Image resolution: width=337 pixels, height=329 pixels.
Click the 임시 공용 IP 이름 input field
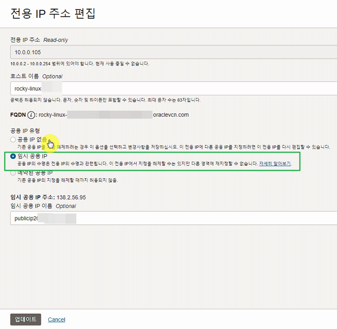[x=173, y=218]
